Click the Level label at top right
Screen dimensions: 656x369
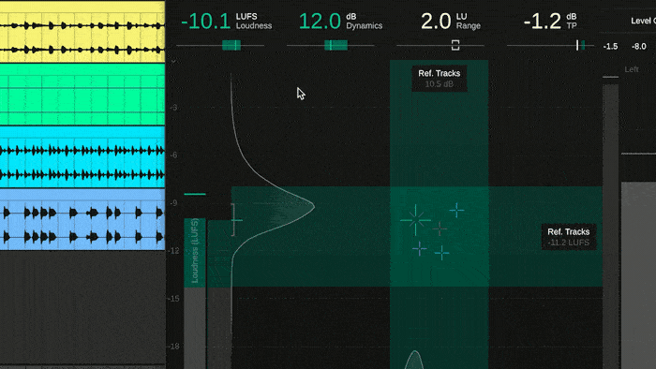click(x=643, y=21)
